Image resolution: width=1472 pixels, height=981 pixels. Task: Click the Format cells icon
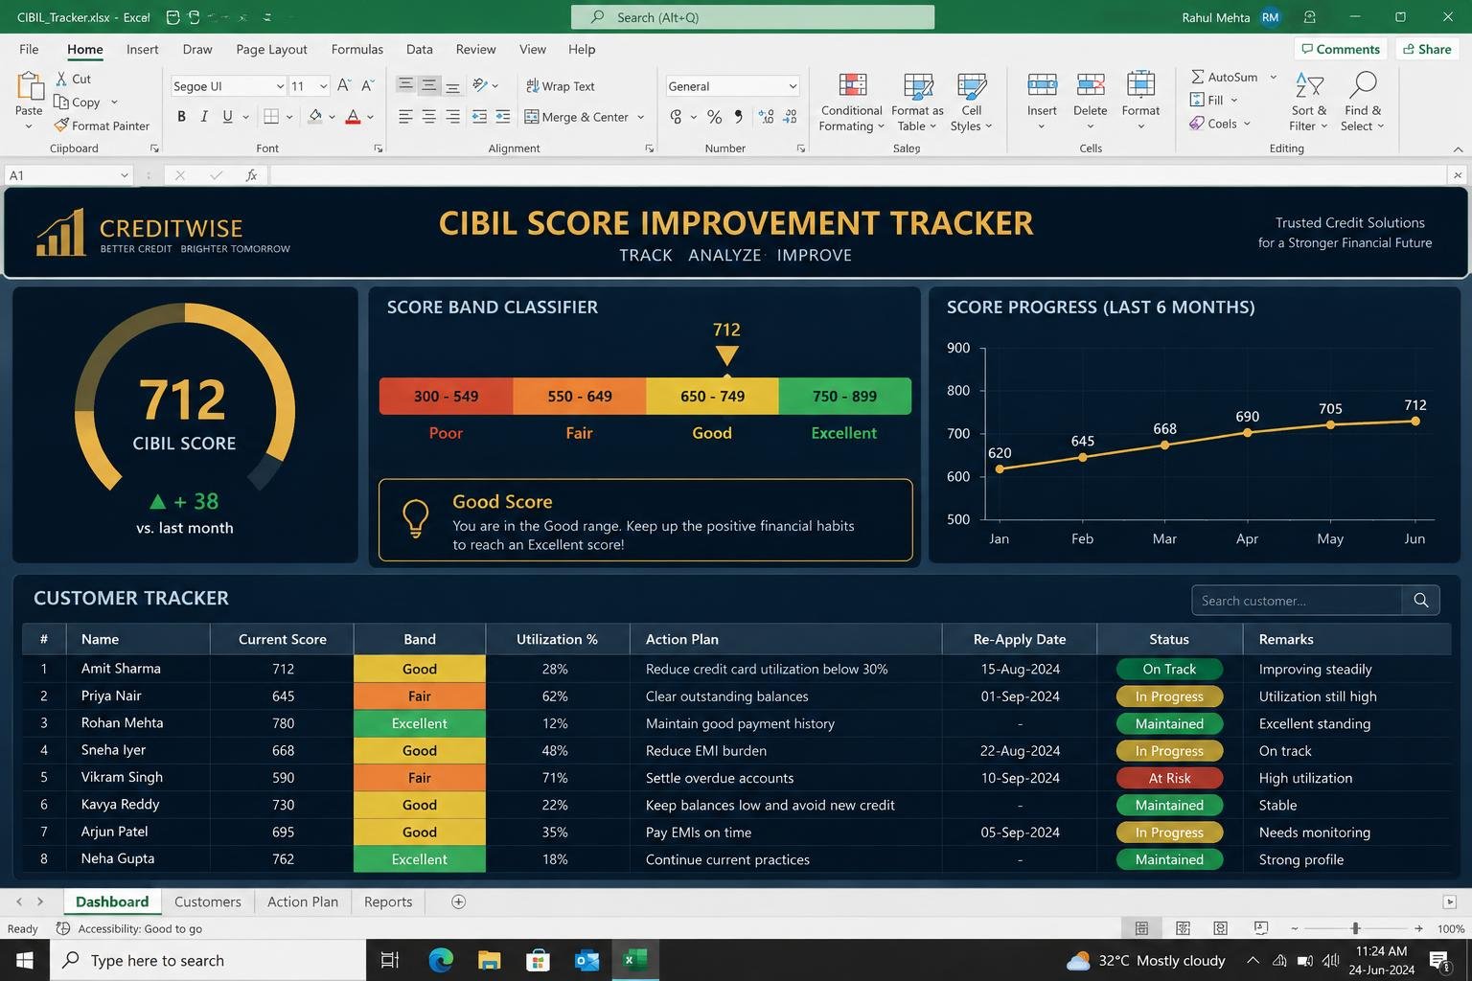pyautogui.click(x=1140, y=85)
